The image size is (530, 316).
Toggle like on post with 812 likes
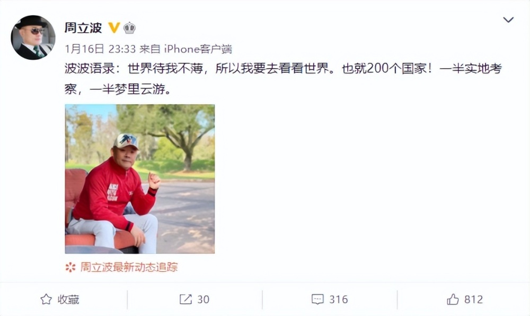465,299
